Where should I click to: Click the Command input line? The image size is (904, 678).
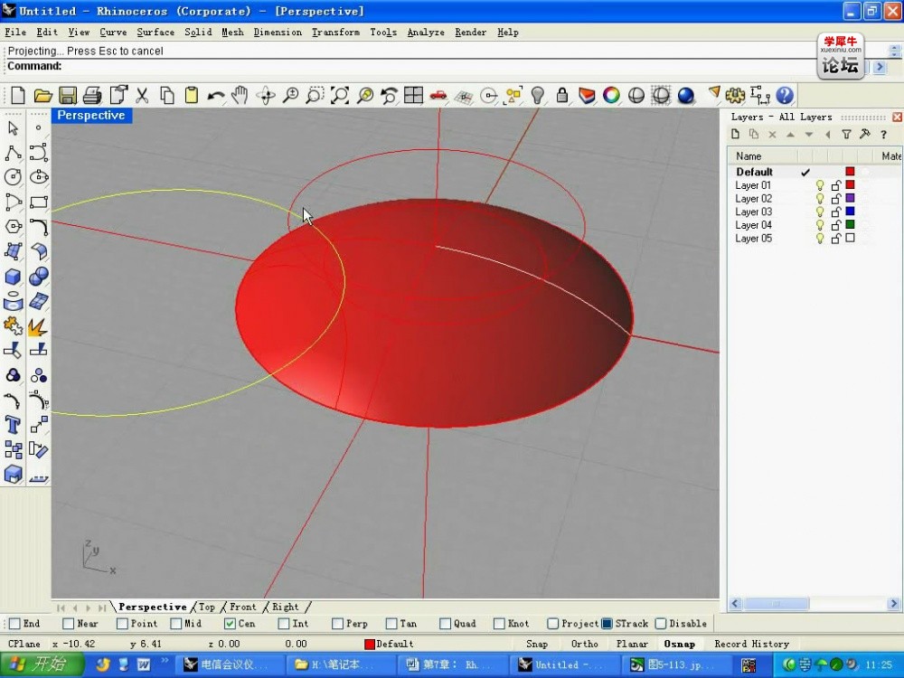point(438,66)
